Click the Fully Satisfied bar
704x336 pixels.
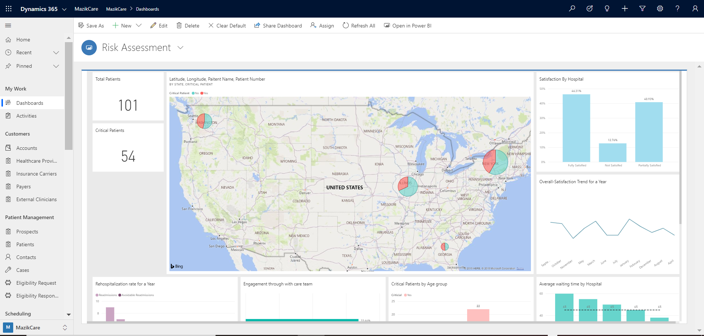pos(576,128)
